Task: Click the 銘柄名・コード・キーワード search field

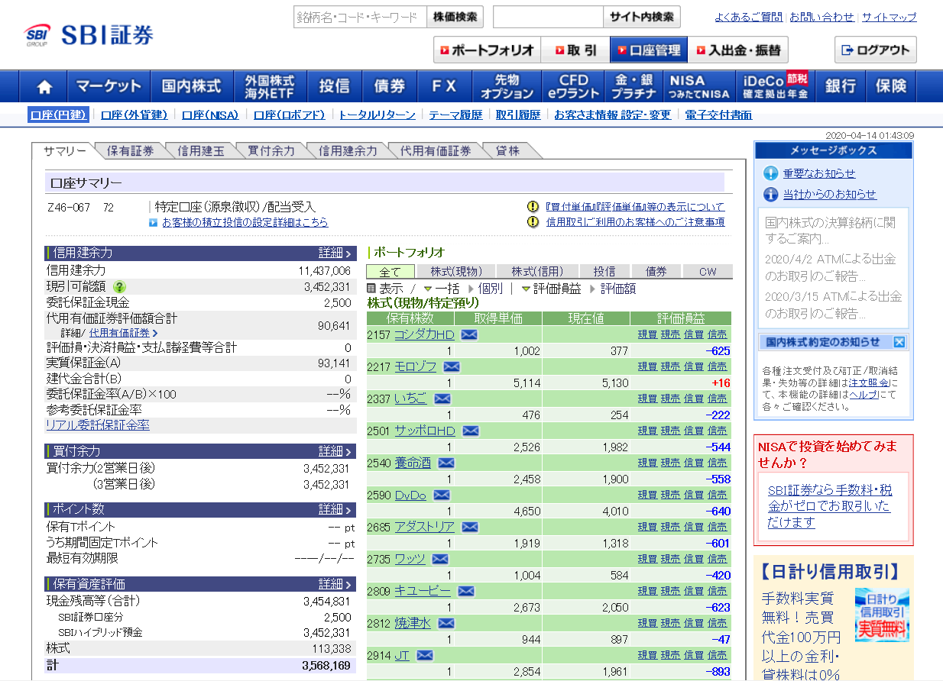Action: [359, 17]
